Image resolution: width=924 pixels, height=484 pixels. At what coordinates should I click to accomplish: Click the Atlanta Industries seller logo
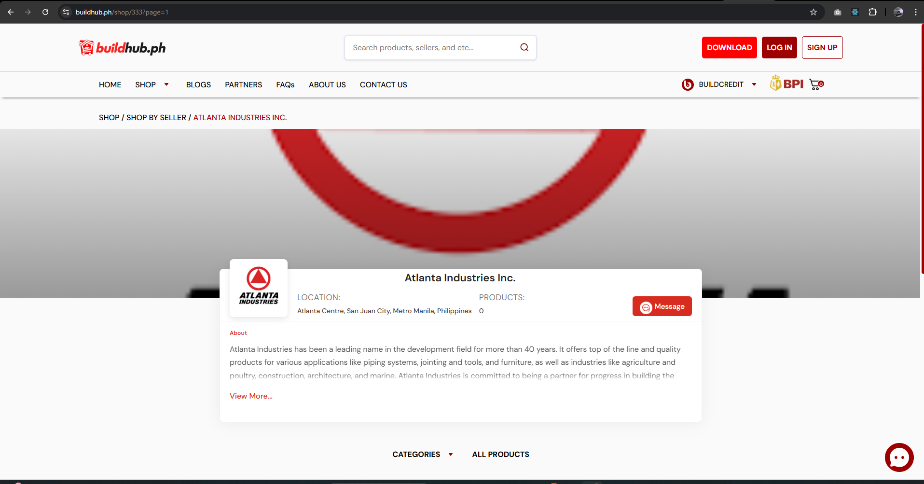pos(259,288)
